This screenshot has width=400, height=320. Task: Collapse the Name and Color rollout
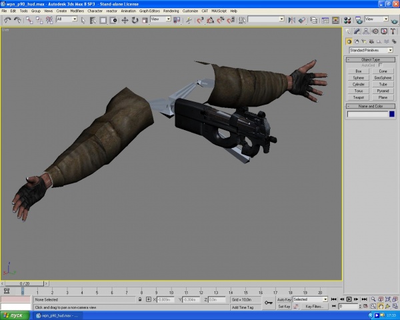click(371, 106)
